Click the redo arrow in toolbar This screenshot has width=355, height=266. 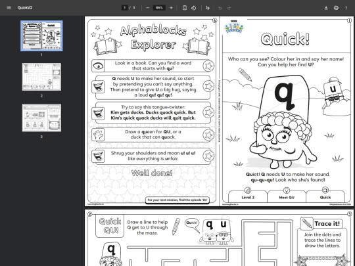[x=229, y=8]
